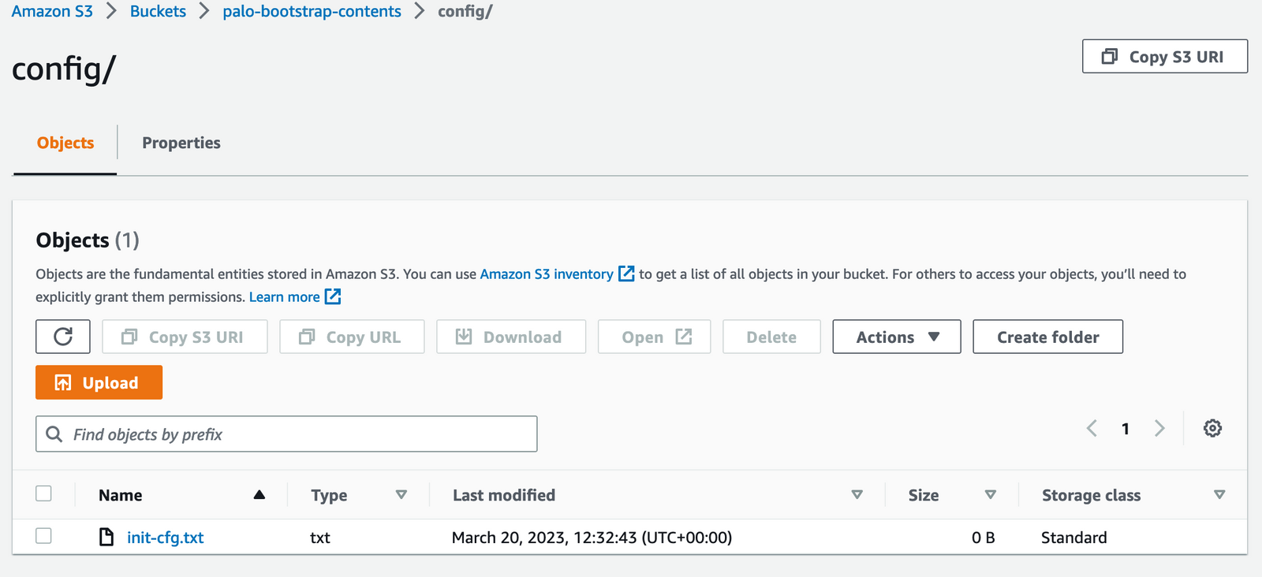Viewport: 1262px width, 577px height.
Task: Open table preferences gear icon
Action: tap(1212, 428)
